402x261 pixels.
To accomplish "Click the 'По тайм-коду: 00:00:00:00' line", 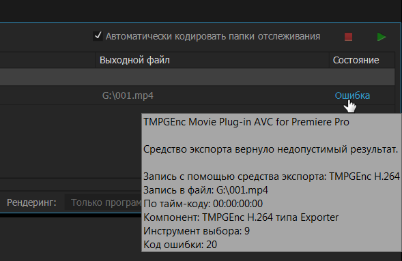I will 203,204.
